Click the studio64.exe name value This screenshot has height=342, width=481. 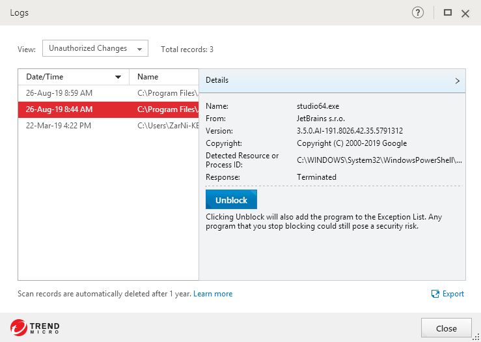[318, 106]
